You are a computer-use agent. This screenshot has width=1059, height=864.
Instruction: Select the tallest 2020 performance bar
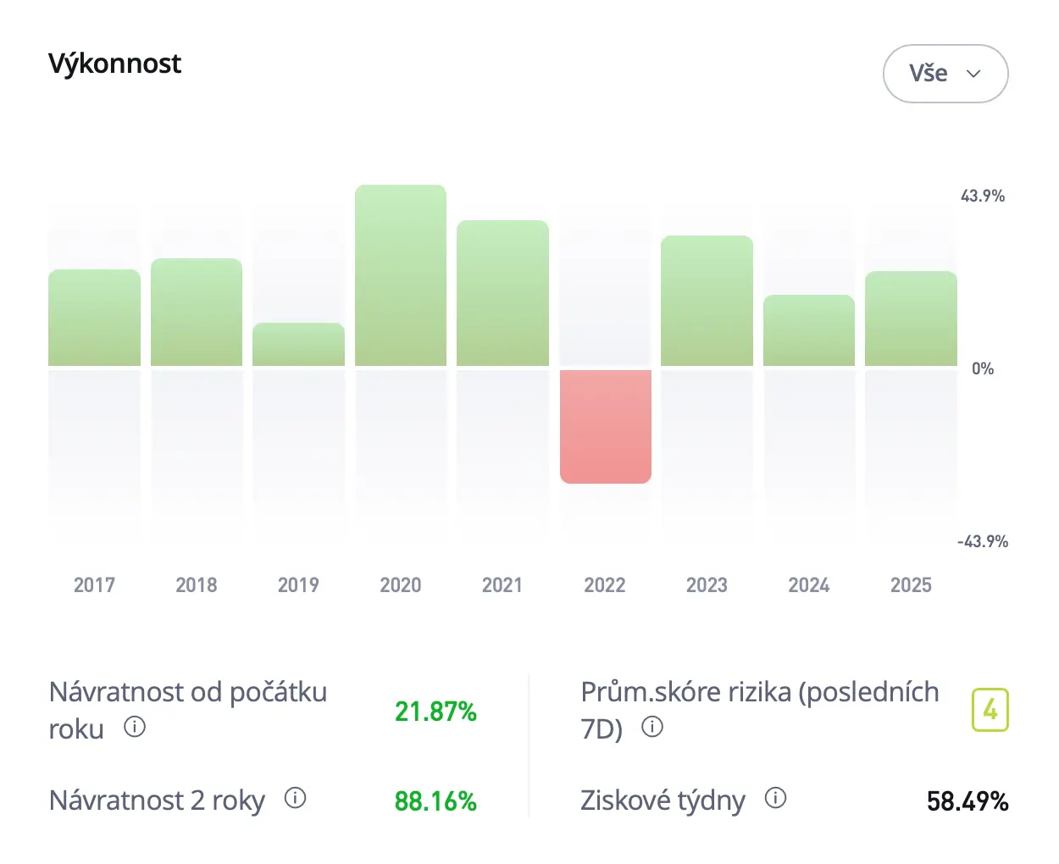click(401, 275)
